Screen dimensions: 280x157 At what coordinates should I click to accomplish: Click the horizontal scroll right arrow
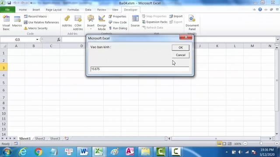pyautogui.click(x=270, y=139)
